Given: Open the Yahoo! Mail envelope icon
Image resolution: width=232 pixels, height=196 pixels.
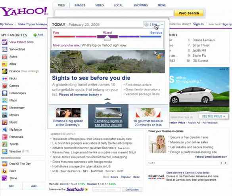Looking at the screenshot, I should point(5,49).
